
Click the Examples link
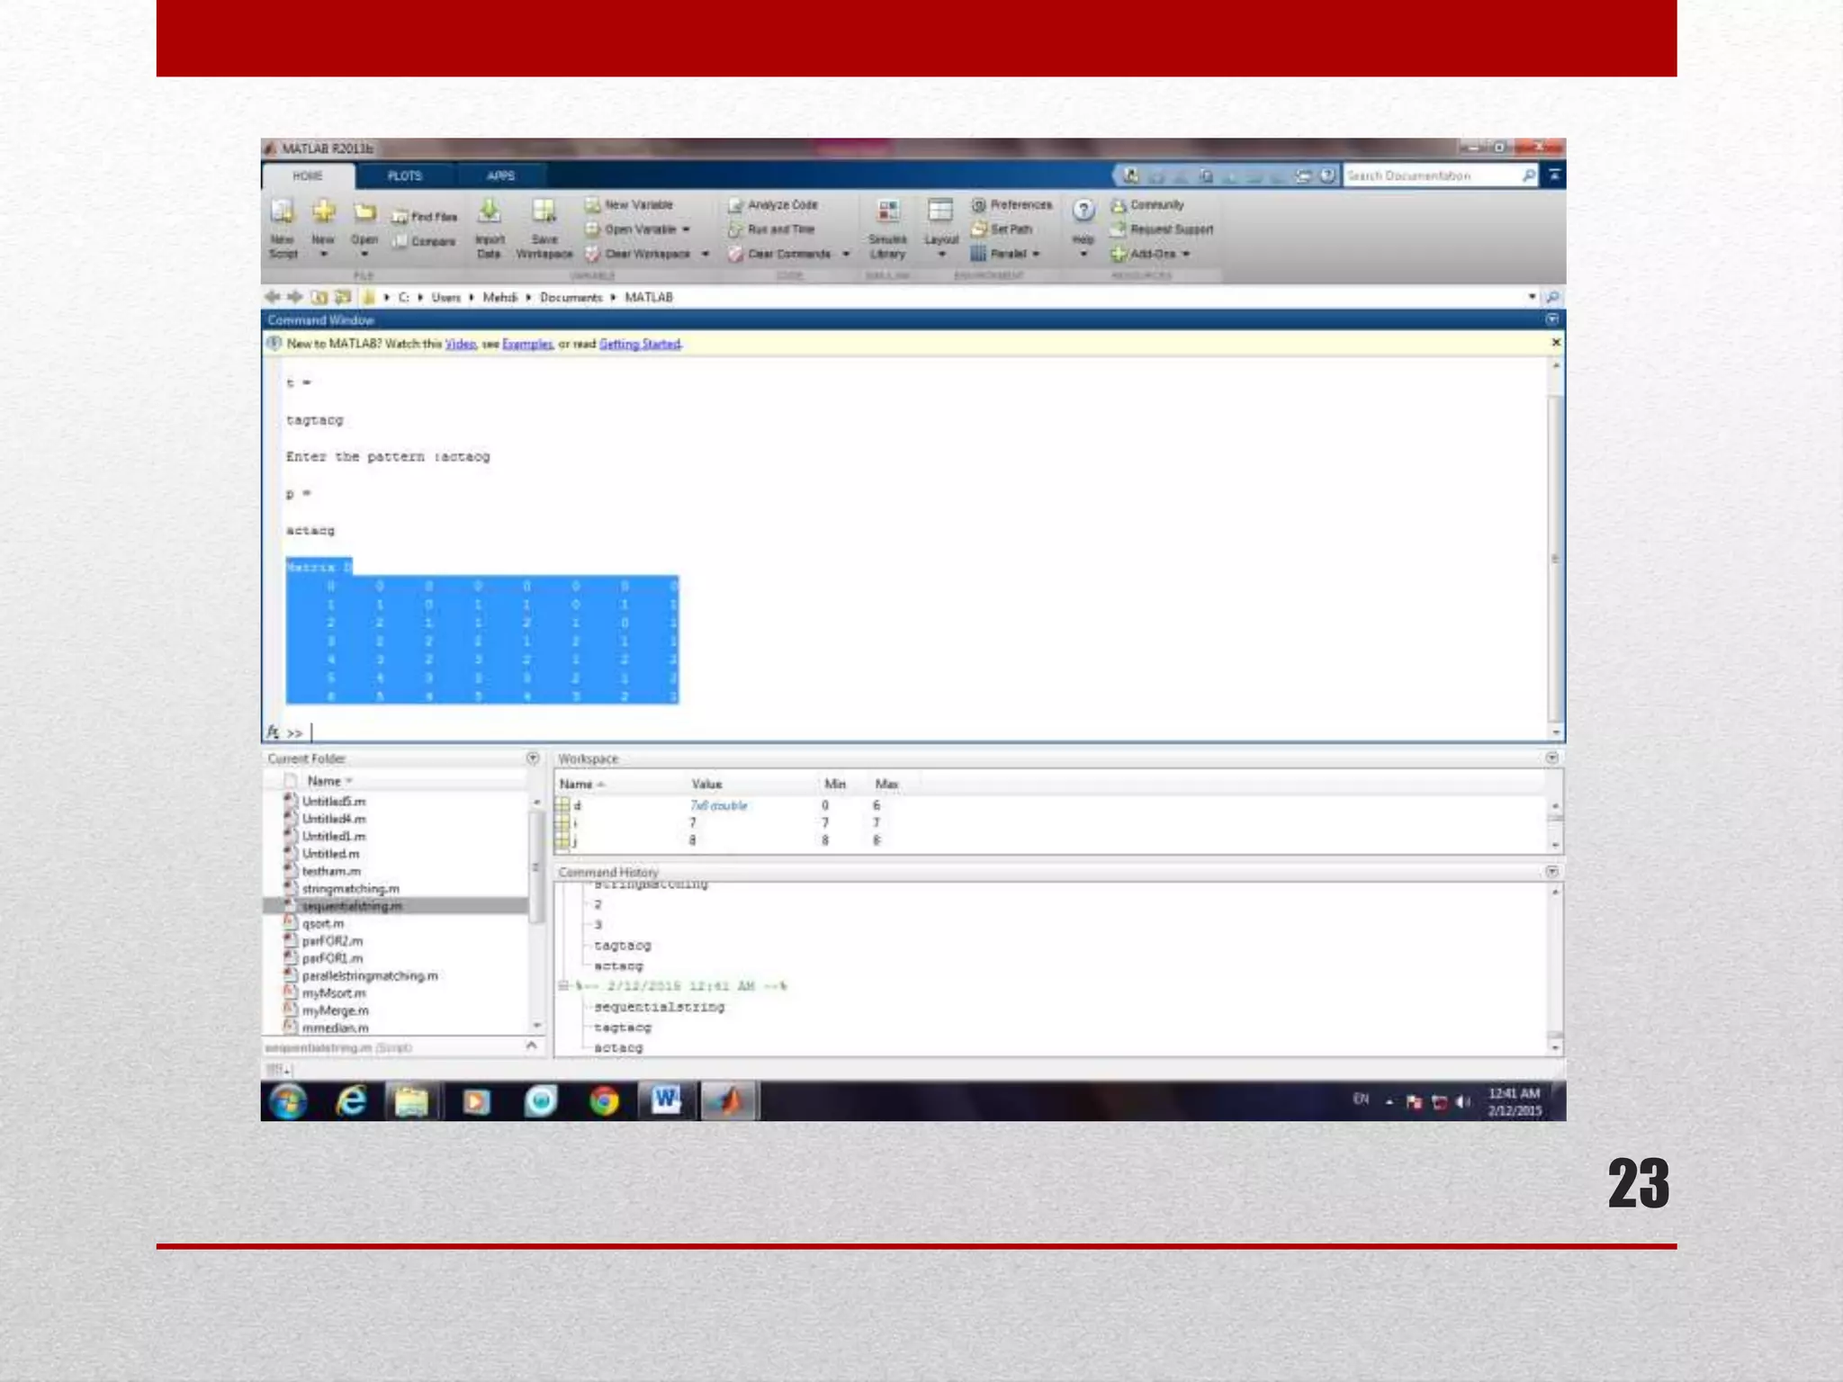(527, 345)
